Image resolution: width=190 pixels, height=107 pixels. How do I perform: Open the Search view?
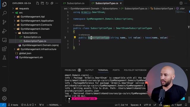[4, 13]
